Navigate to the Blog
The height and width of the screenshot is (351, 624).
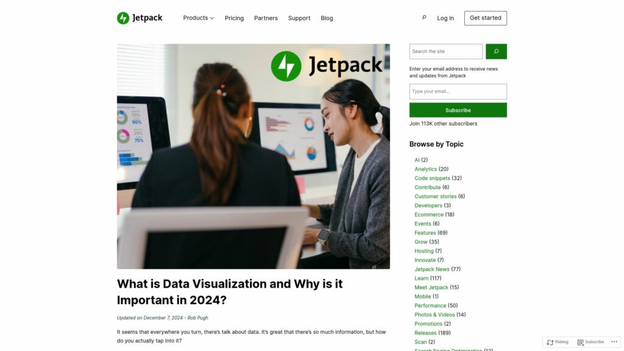[x=327, y=18]
